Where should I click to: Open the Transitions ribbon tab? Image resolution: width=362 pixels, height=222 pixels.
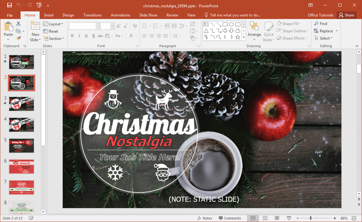tap(92, 15)
